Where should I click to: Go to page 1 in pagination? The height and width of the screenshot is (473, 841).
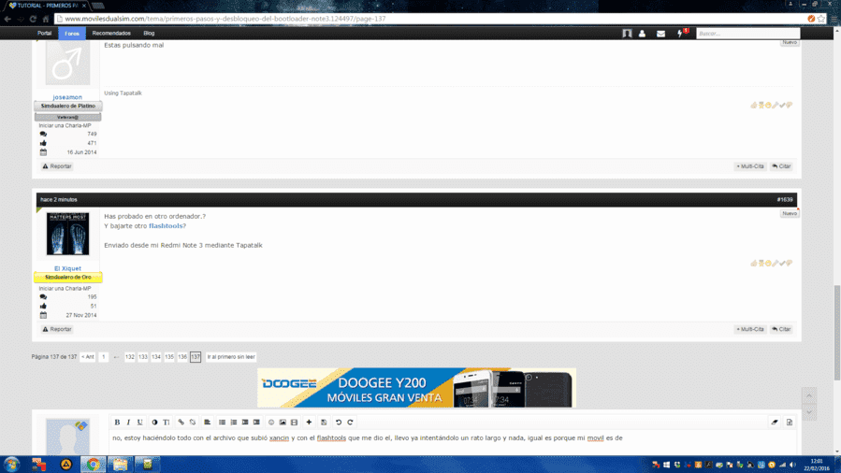click(x=104, y=357)
